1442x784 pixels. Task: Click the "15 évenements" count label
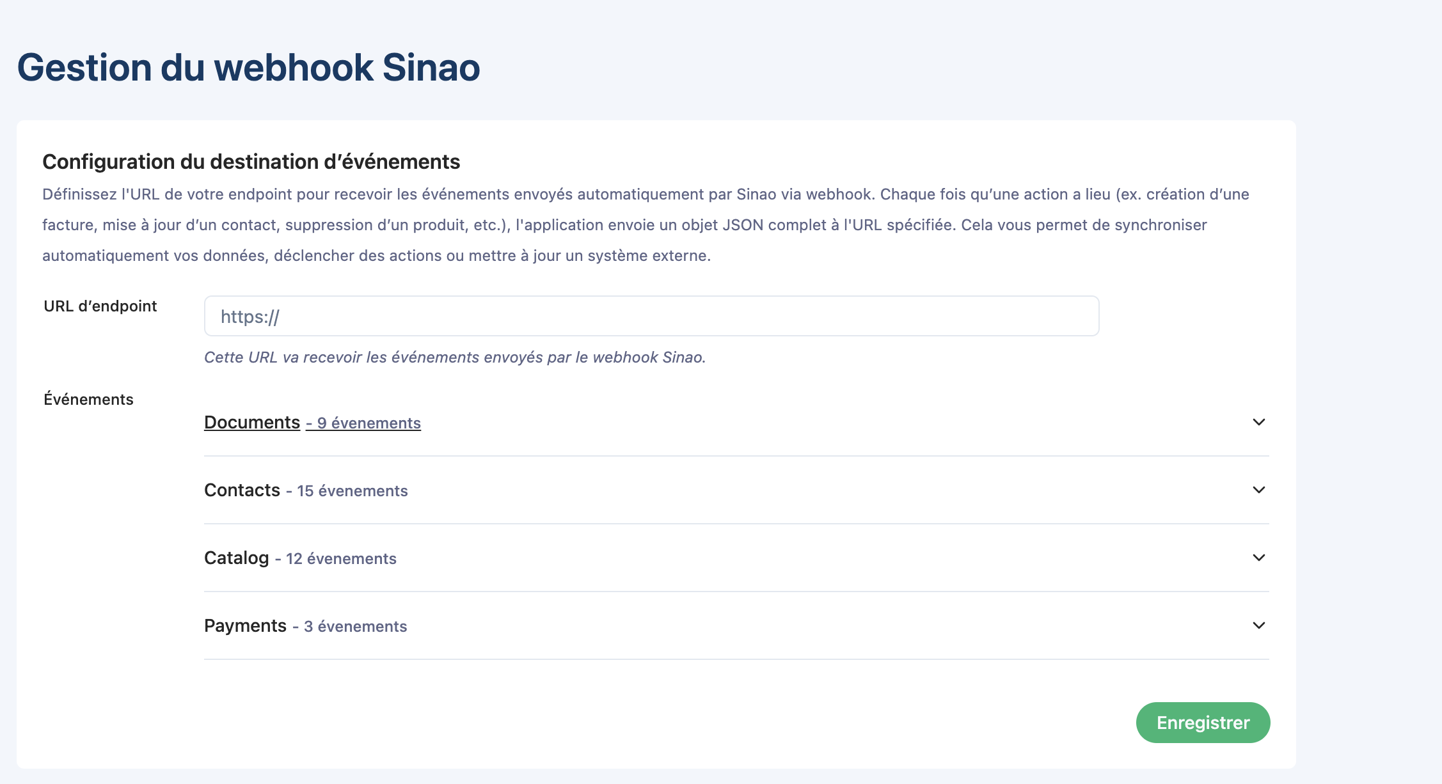(352, 491)
